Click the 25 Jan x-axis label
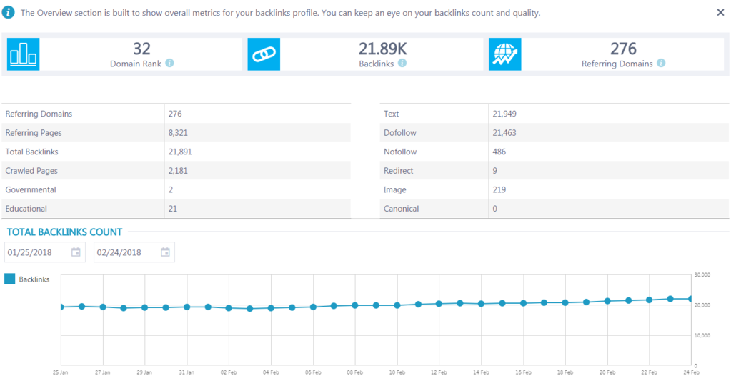The width and height of the screenshot is (731, 391). click(60, 372)
